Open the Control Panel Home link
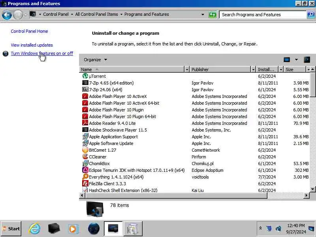 coord(29,31)
